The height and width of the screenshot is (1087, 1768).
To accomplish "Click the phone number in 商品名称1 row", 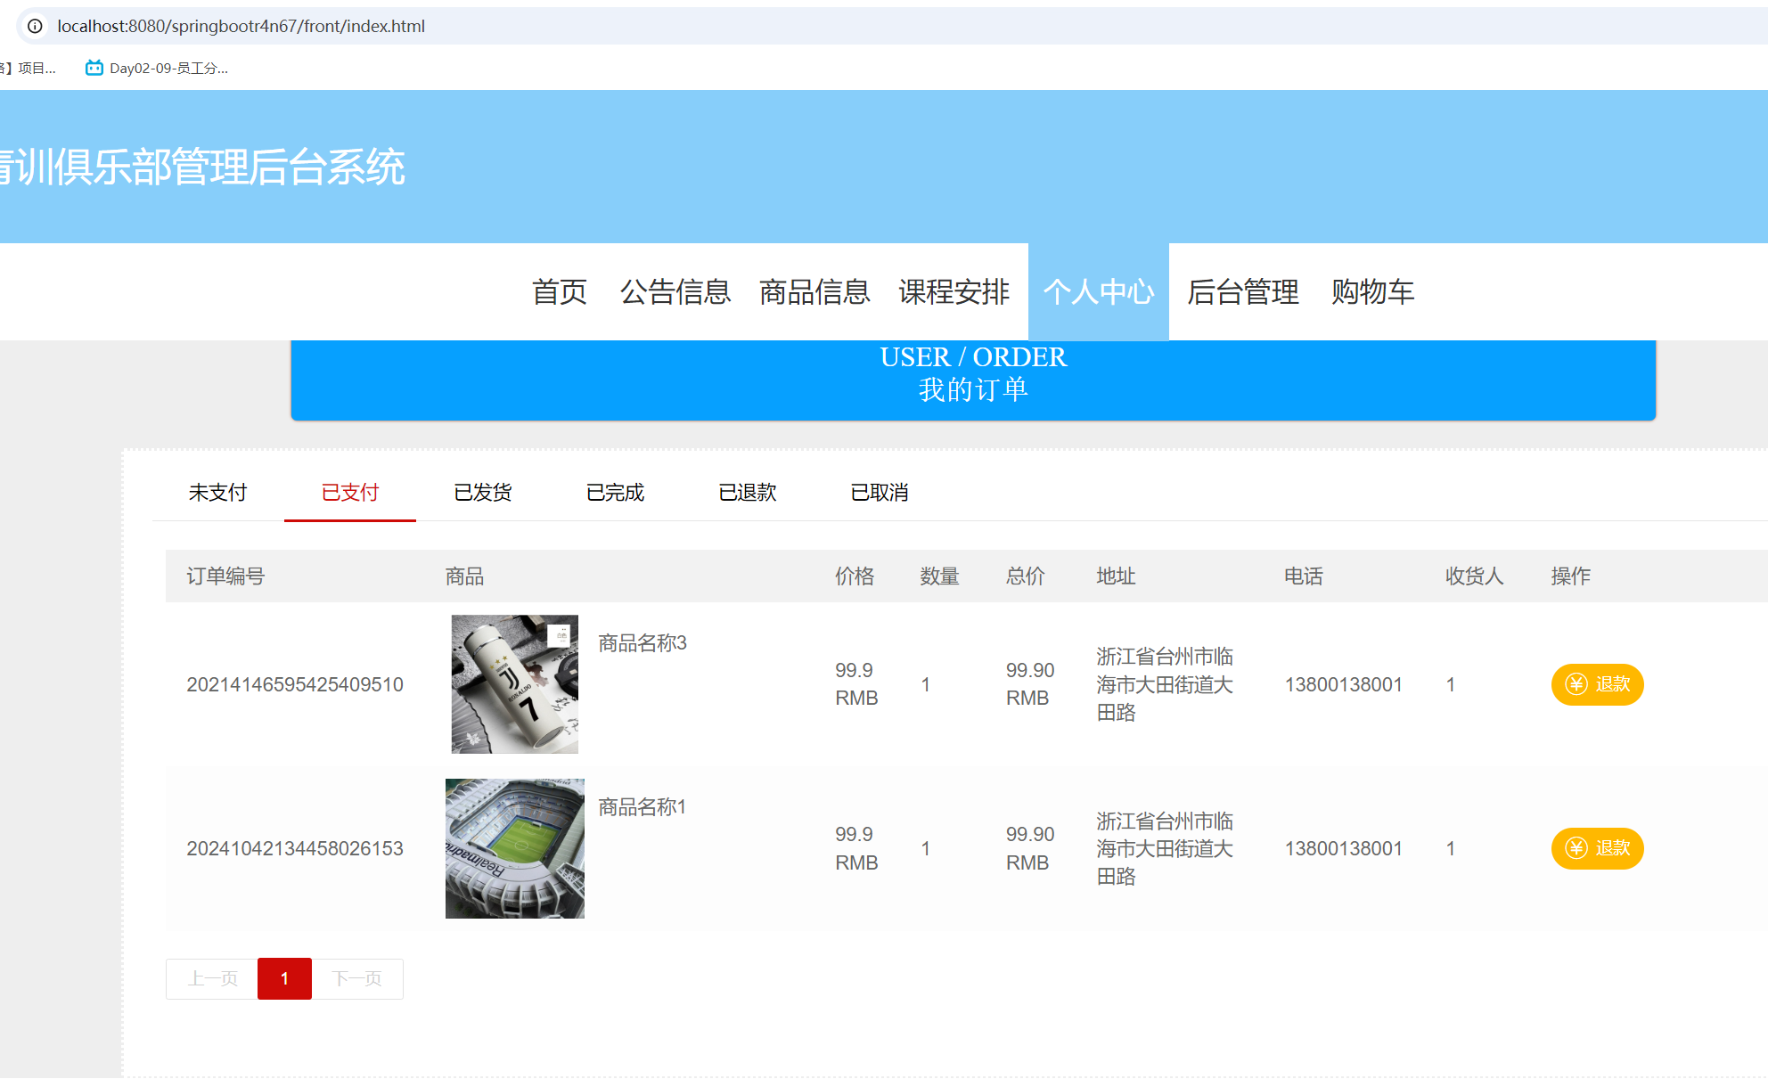I will (x=1344, y=848).
